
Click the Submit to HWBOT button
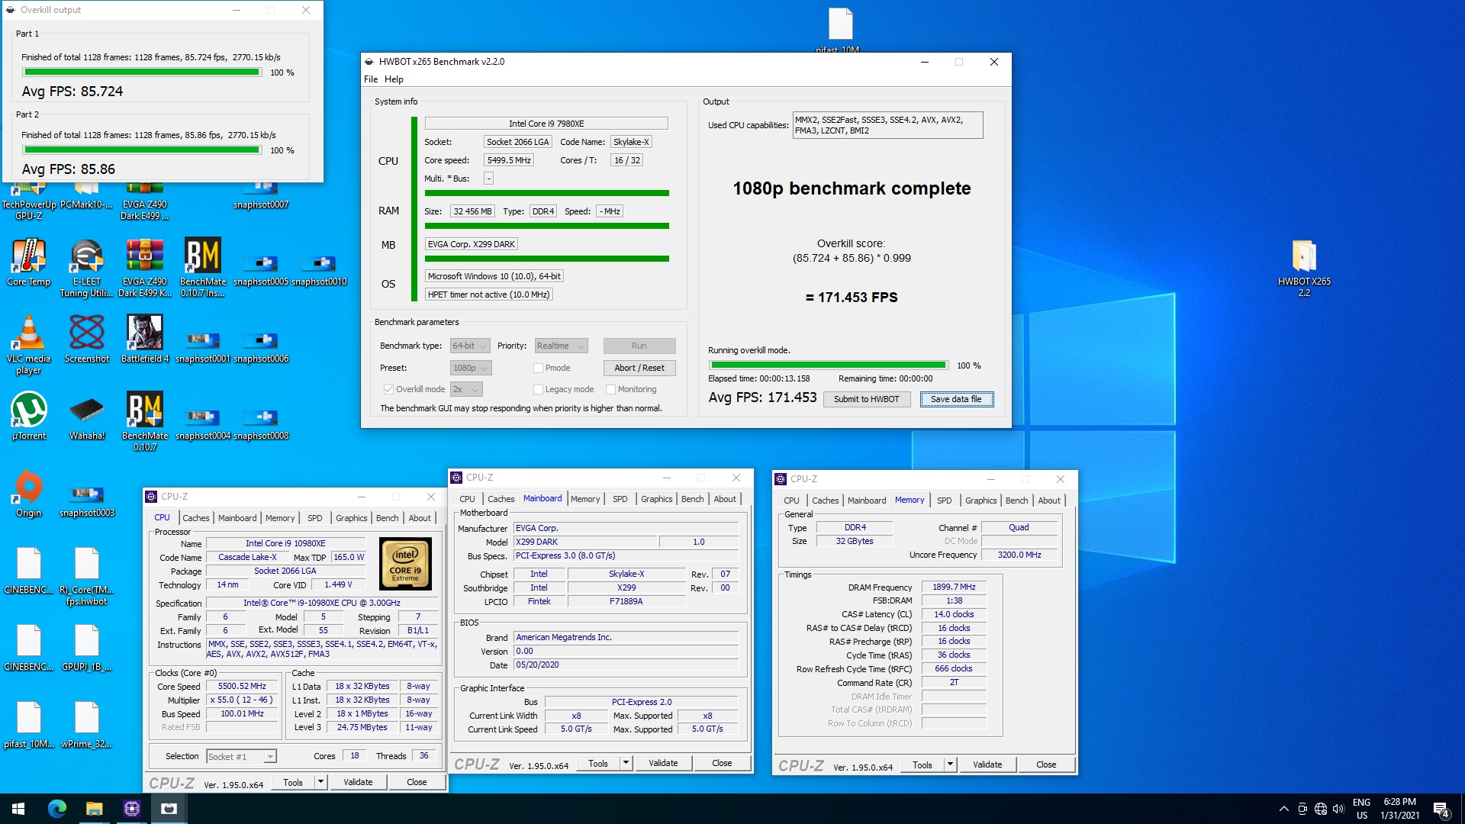pyautogui.click(x=866, y=399)
